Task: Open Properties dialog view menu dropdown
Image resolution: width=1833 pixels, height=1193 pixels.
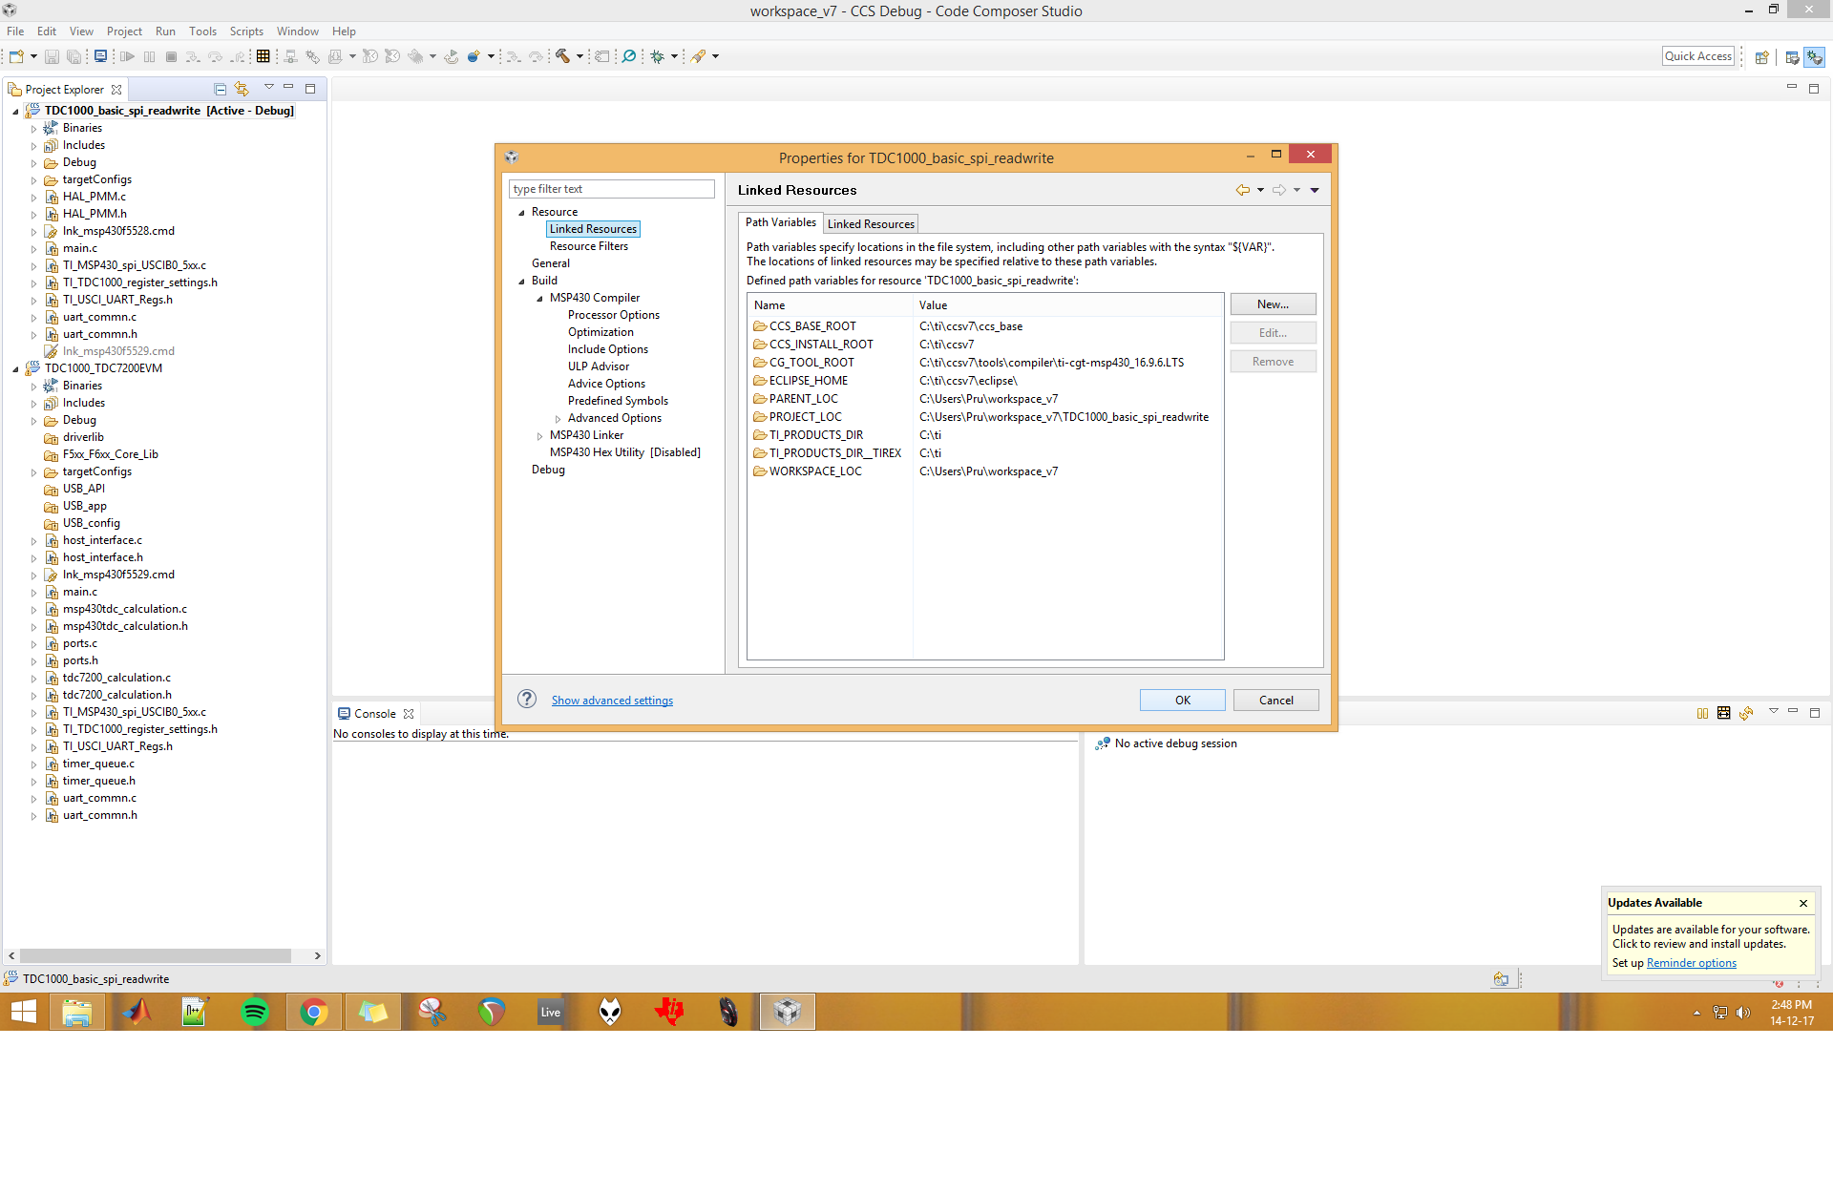Action: [x=1315, y=190]
